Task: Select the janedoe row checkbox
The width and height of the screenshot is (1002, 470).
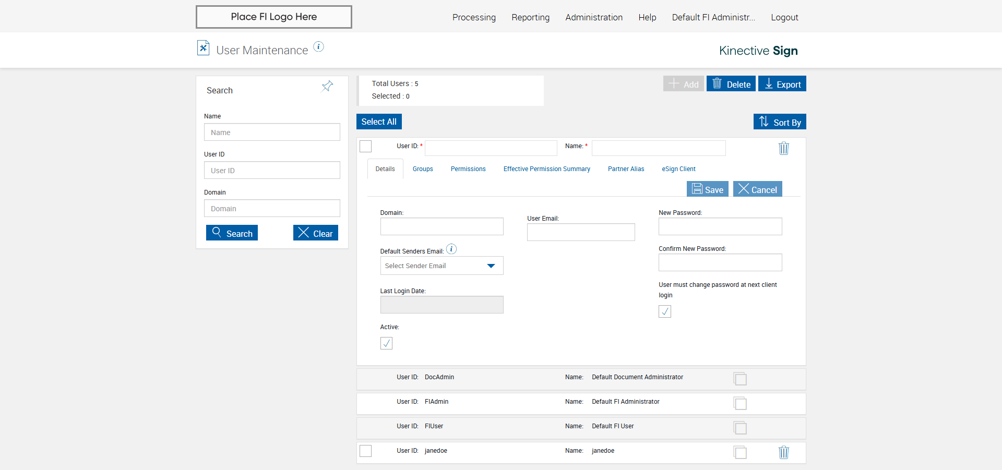Action: (x=366, y=451)
